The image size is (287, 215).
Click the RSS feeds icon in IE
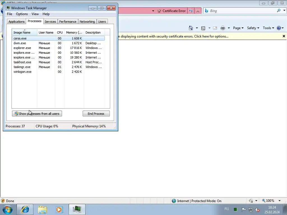pos(203,28)
